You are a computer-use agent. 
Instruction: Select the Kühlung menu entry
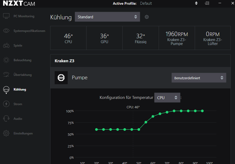(20, 89)
